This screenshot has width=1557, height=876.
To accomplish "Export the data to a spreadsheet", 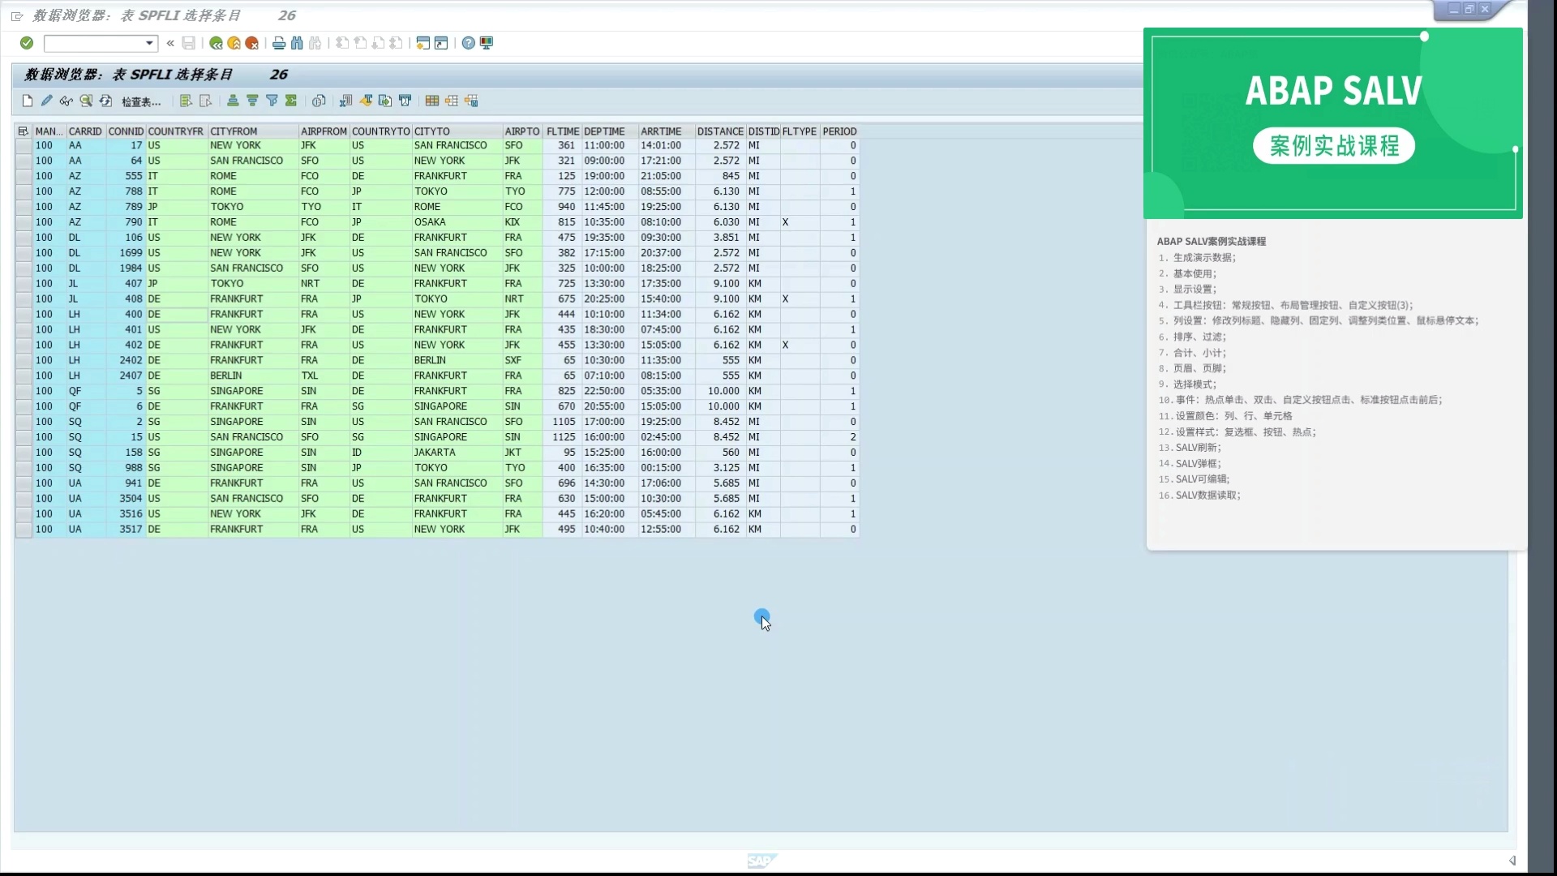I will [346, 101].
